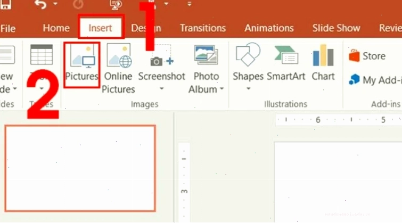Start presentation from beginning icon
Screen dimensions: 402x223
(116, 5)
